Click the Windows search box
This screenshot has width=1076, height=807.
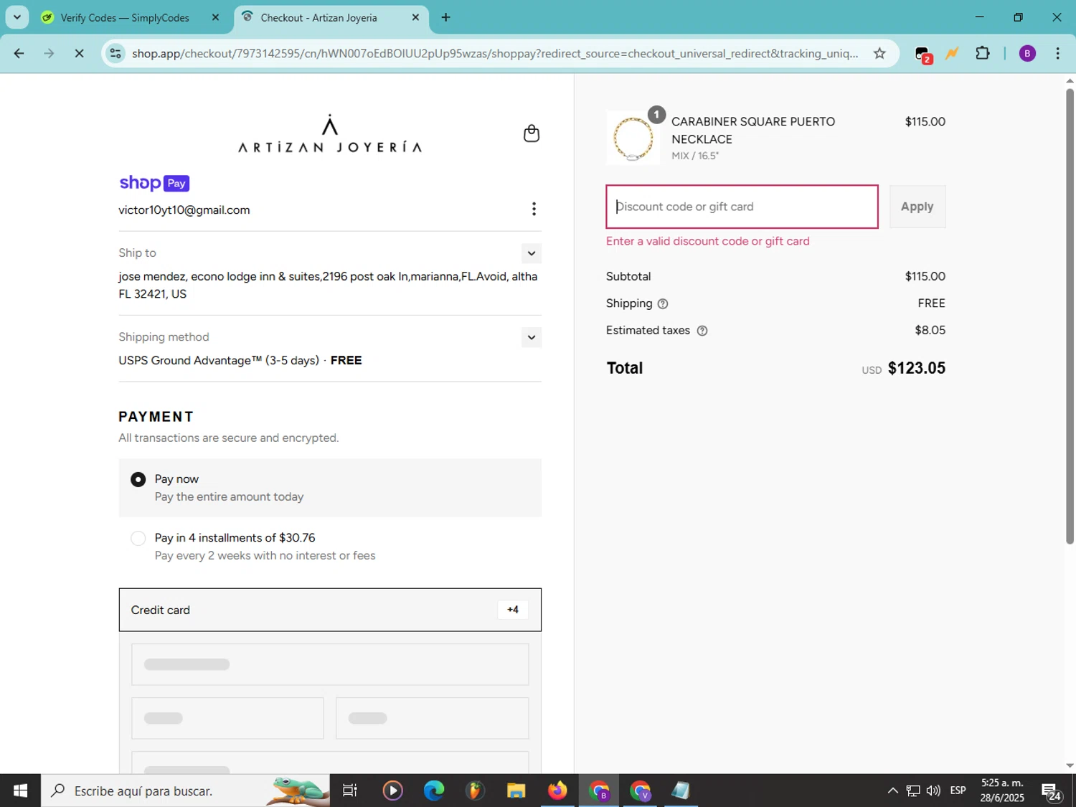click(x=185, y=791)
